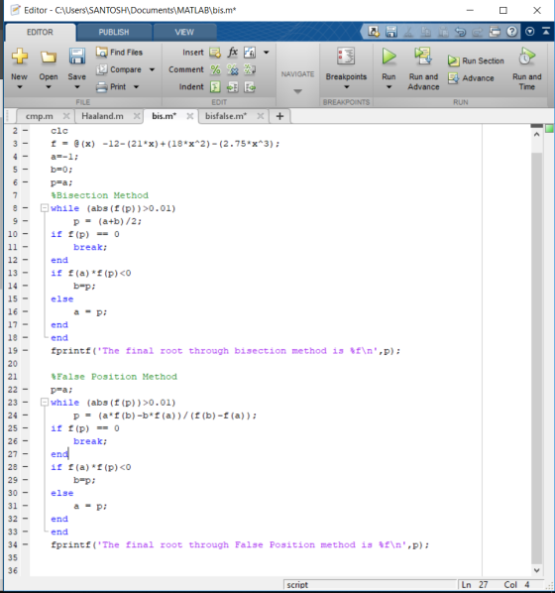The image size is (555, 593).
Task: Set a breakpoint dash at line 13
Action: (26, 273)
